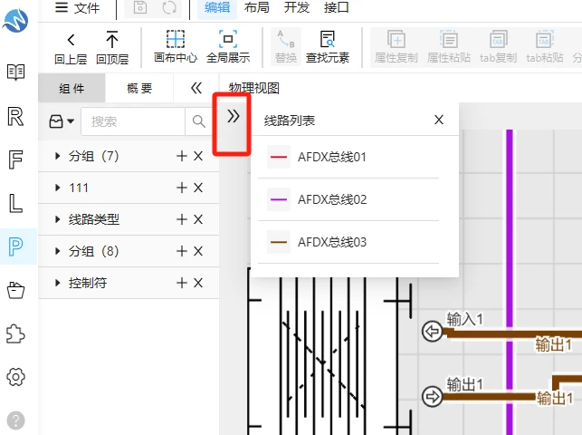Click 属性粘贴 property paste icon
582x435 pixels.
pos(449,47)
